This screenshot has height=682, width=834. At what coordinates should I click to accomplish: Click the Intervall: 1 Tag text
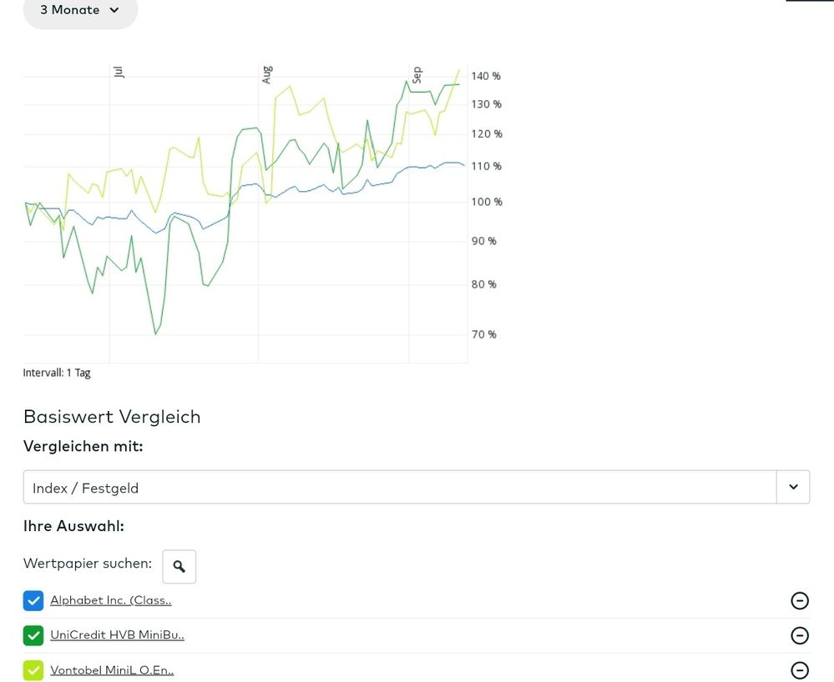click(x=57, y=373)
